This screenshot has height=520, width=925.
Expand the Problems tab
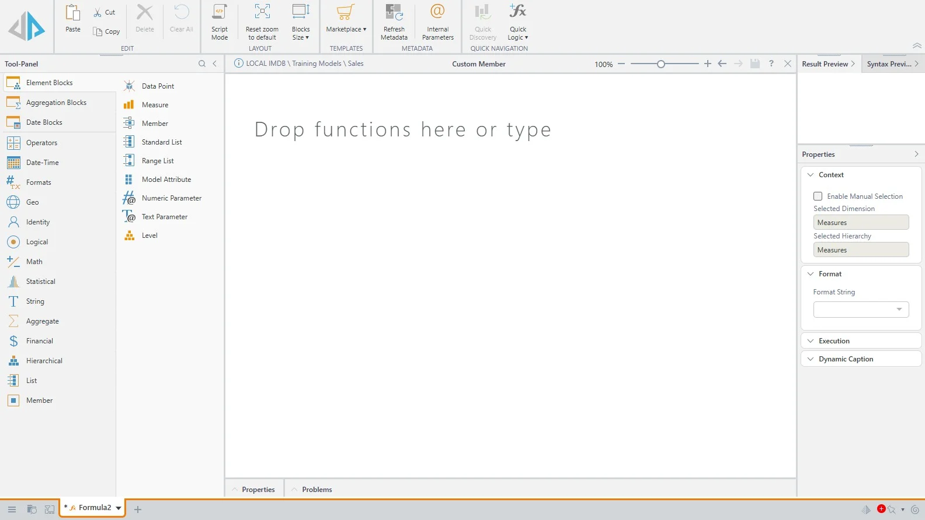[312, 490]
